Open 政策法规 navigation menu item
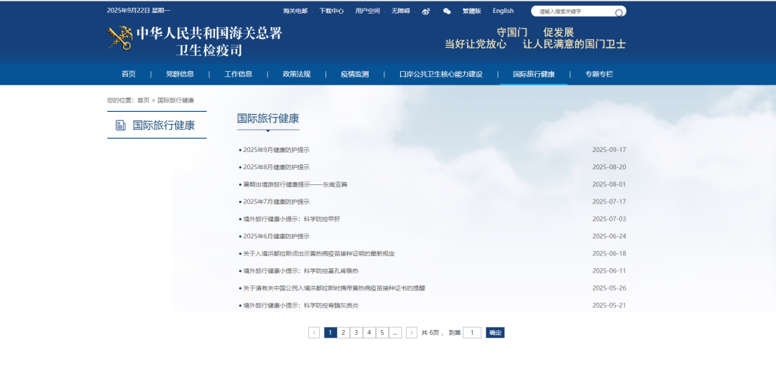 [x=297, y=74]
